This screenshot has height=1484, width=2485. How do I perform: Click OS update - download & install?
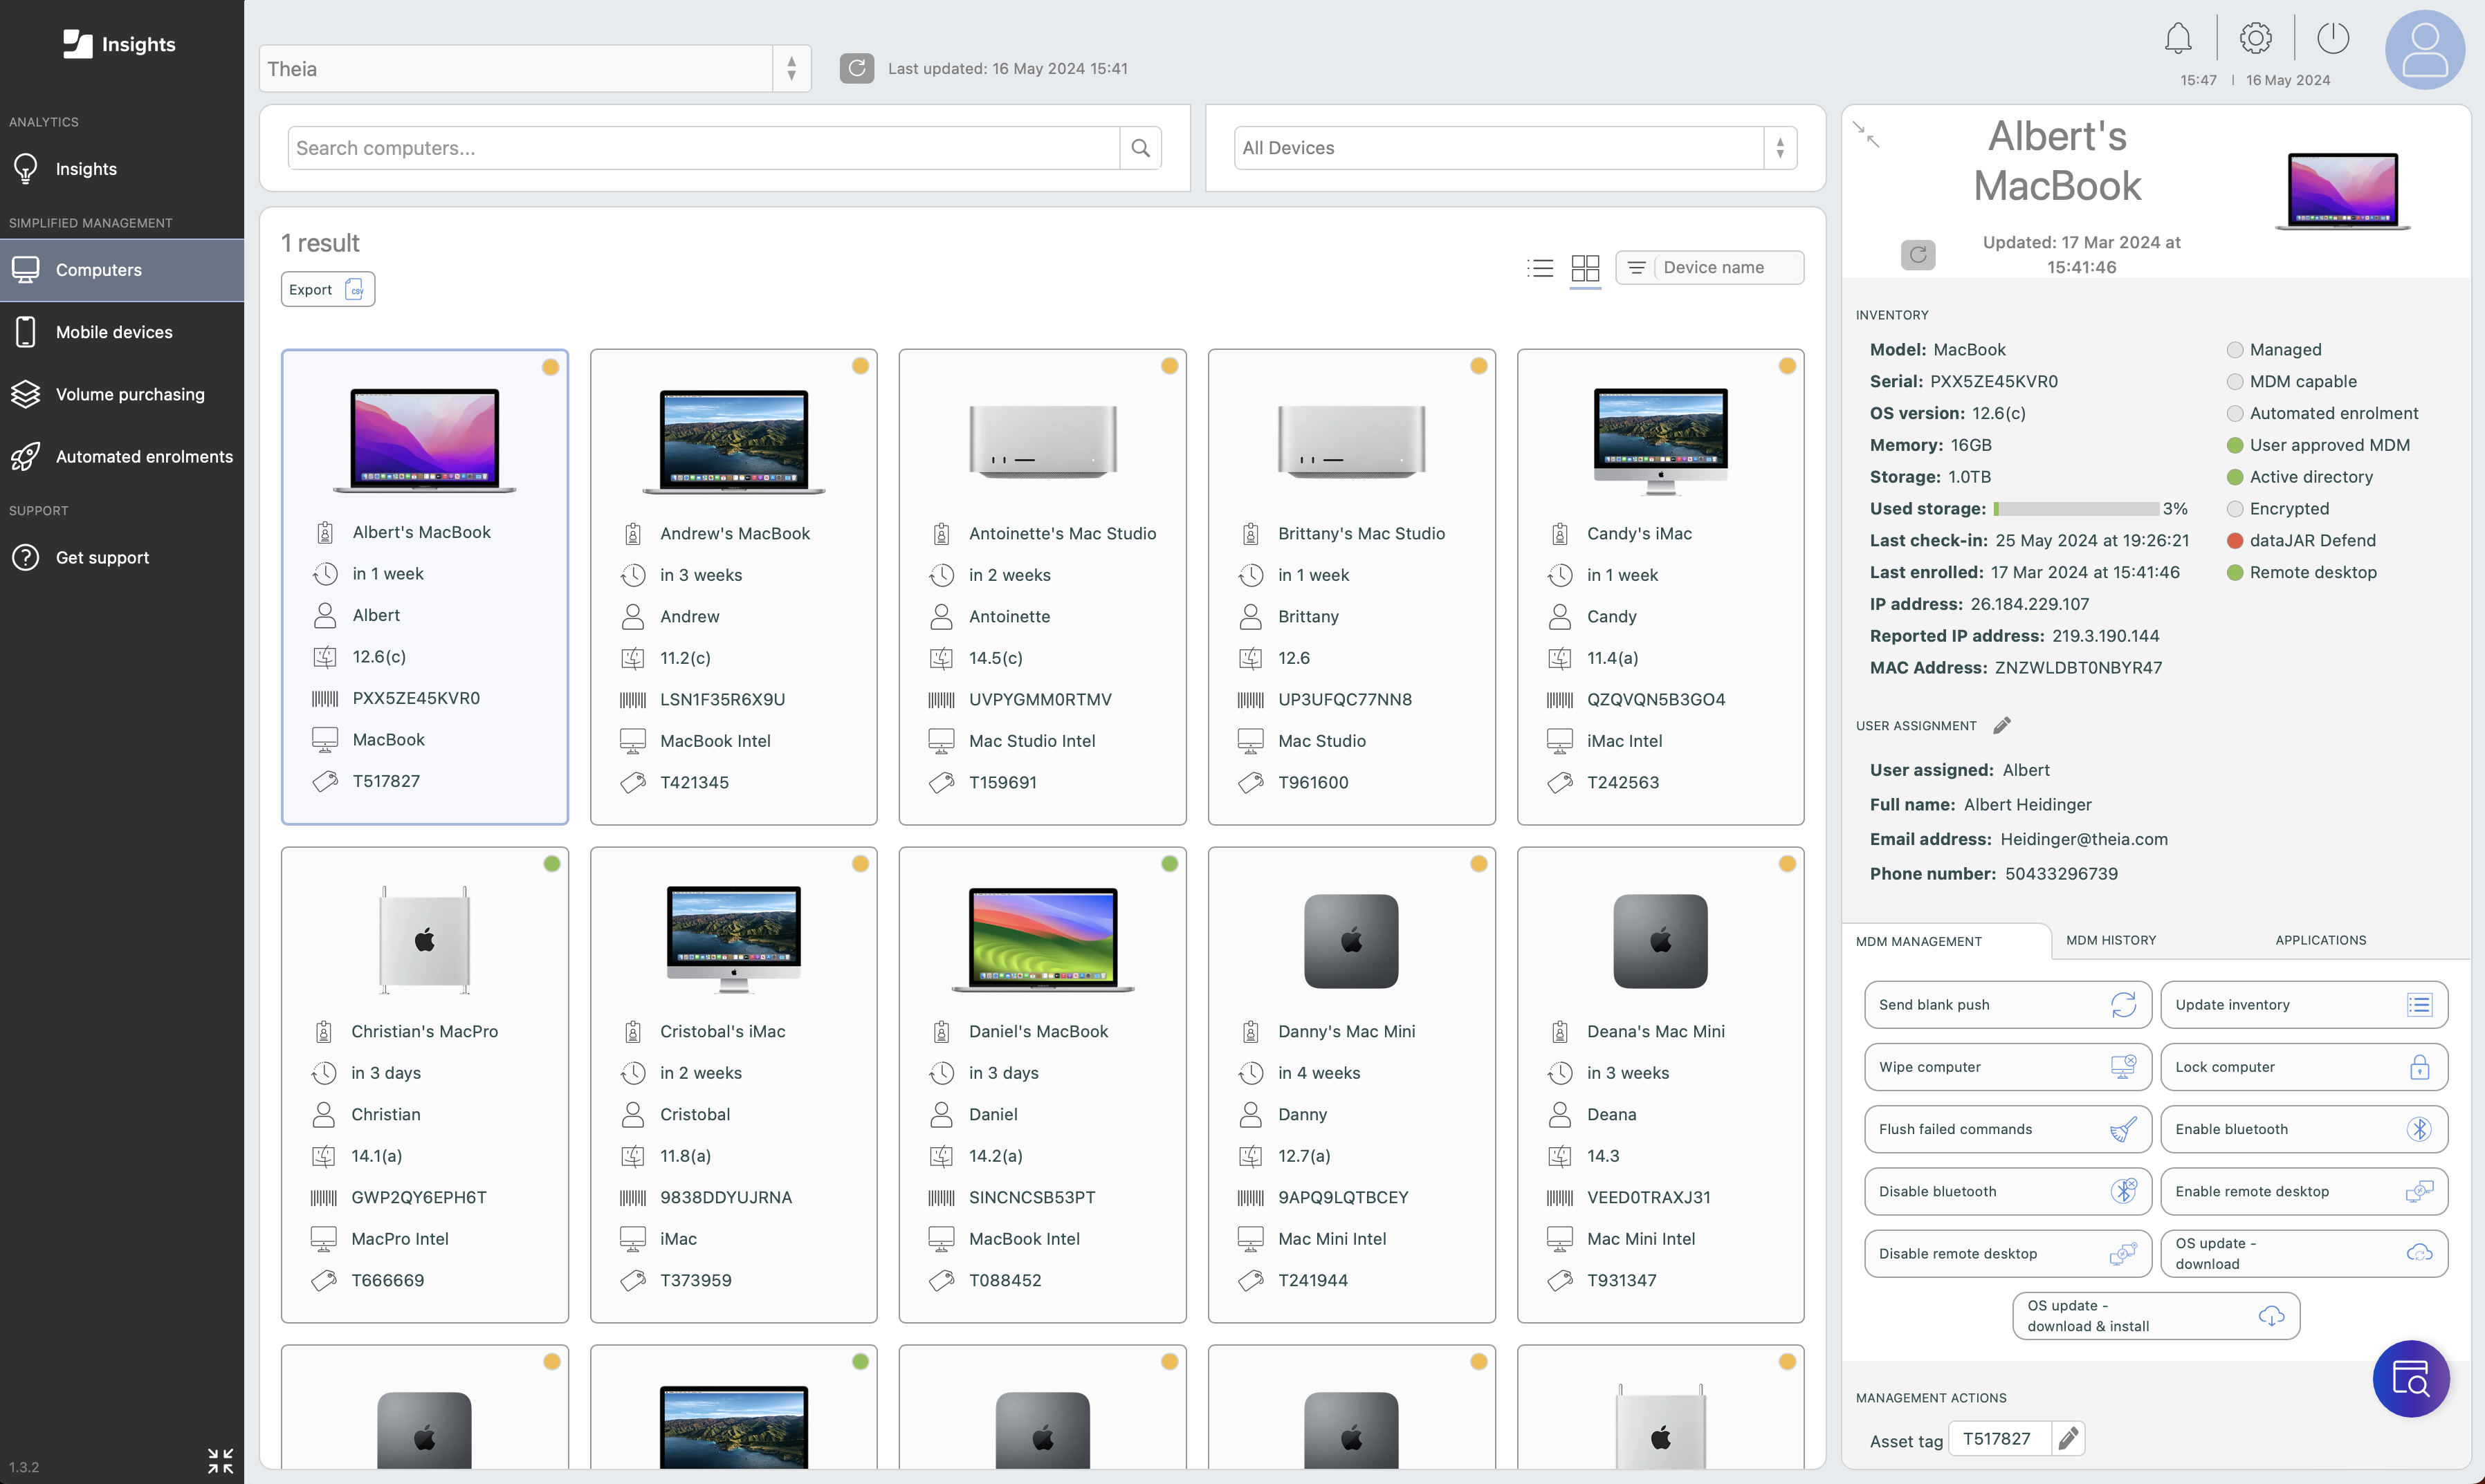tap(2156, 1316)
